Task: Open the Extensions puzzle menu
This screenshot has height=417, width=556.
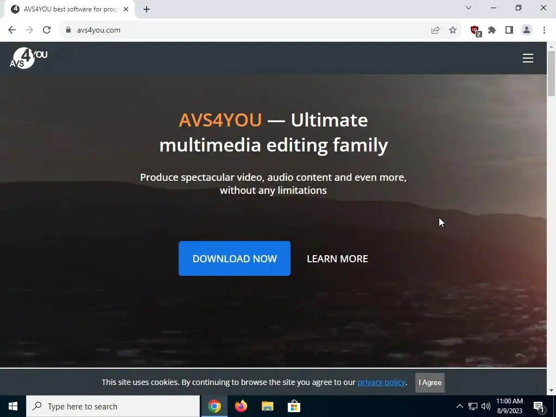Action: click(x=492, y=30)
